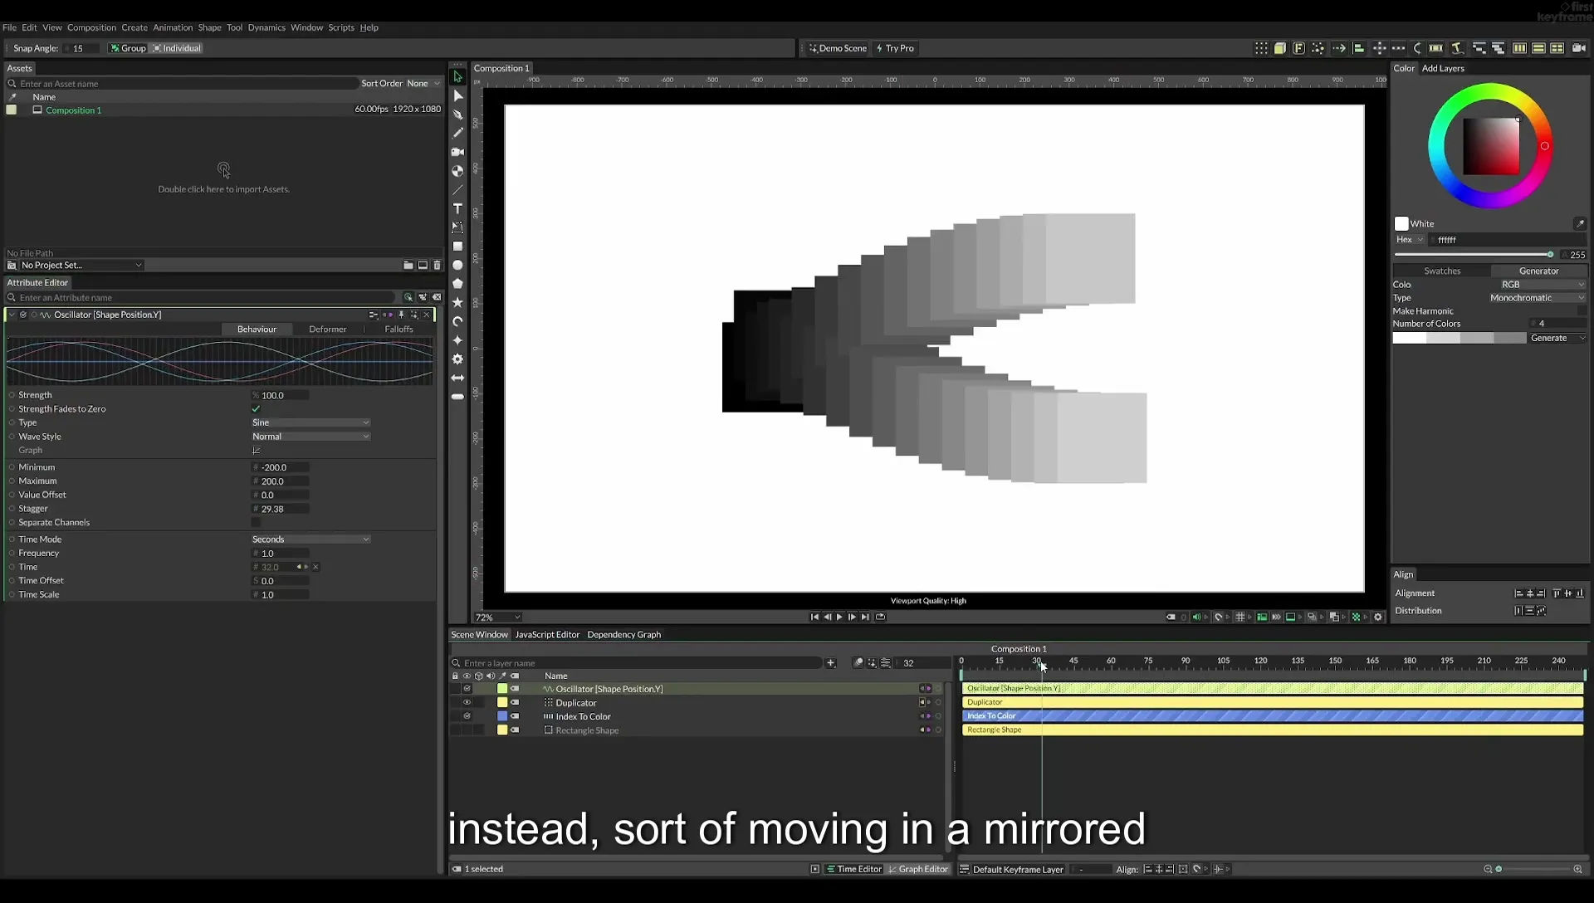Viewport: 1594px width, 903px height.
Task: Open the Sort Order dropdown
Action: click(x=423, y=83)
